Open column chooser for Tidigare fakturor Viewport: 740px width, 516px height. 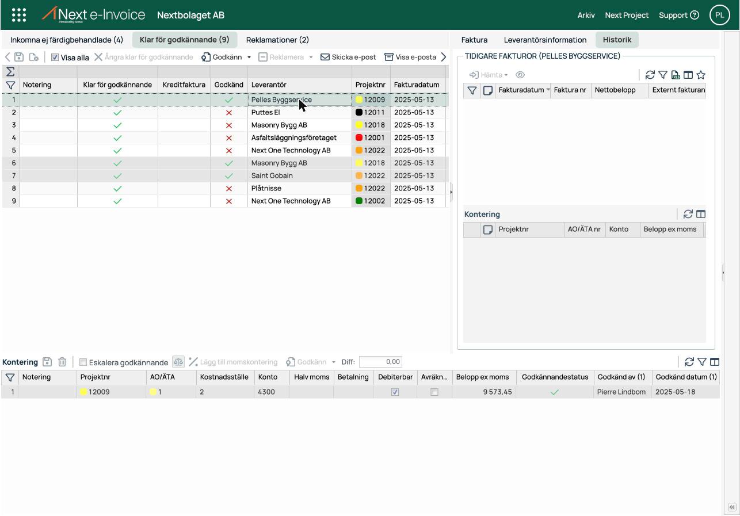click(688, 75)
